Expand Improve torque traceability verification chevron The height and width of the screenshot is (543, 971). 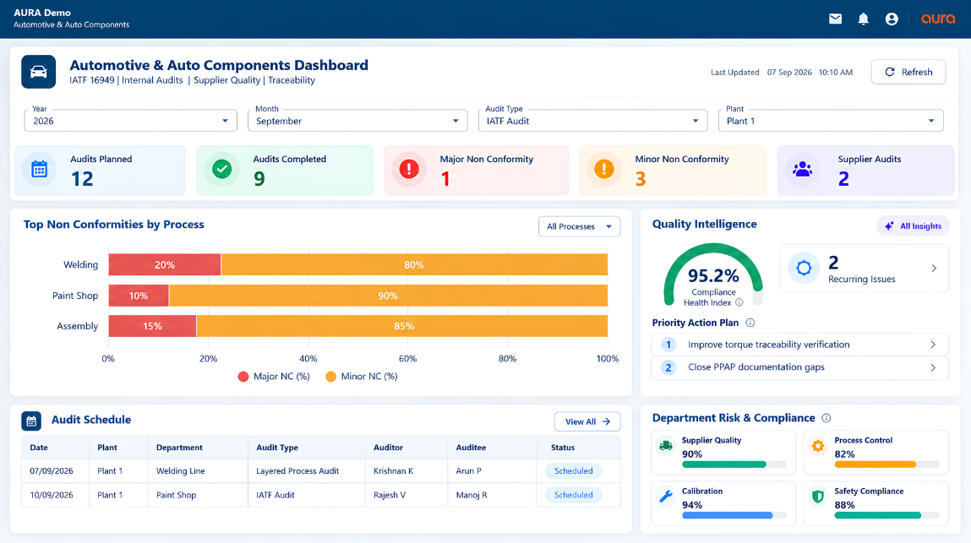point(933,345)
